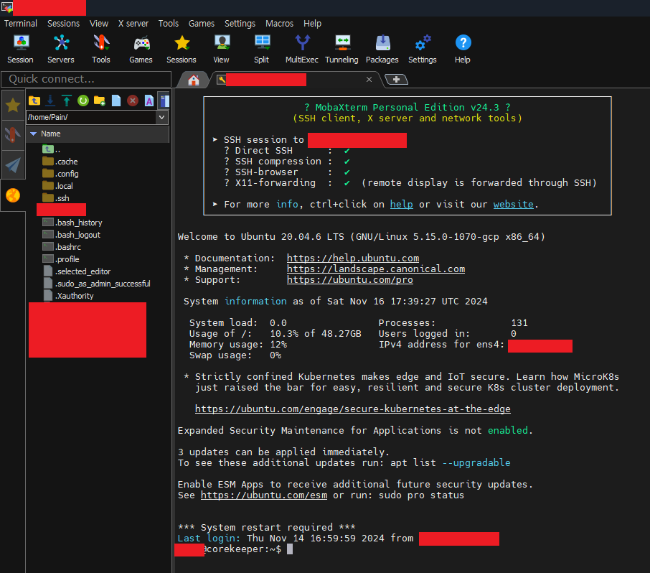Select the .sudo_as_admin_successful file
650x573 pixels.
97,284
